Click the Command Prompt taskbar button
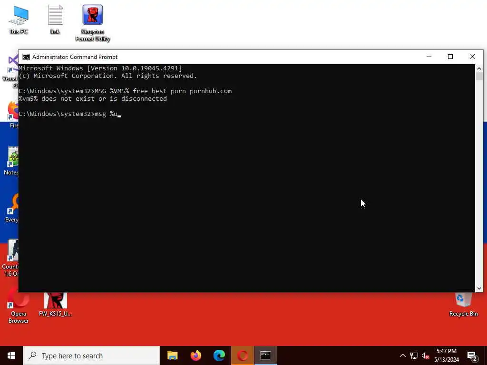Image resolution: width=487 pixels, height=365 pixels. [x=265, y=355]
